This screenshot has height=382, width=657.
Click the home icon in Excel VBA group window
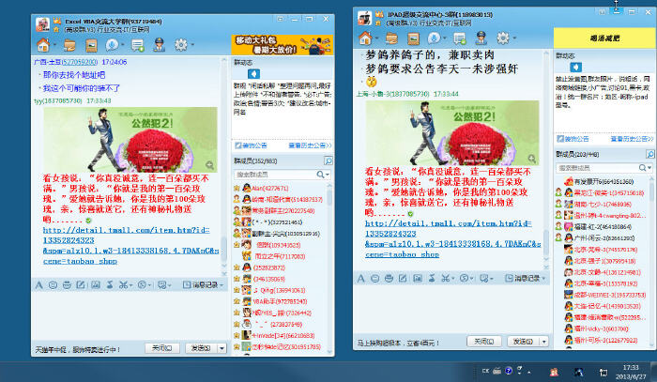tap(43, 43)
